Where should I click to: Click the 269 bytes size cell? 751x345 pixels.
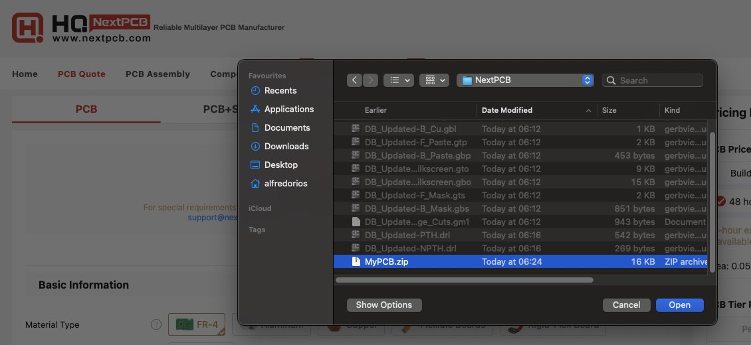click(635, 249)
